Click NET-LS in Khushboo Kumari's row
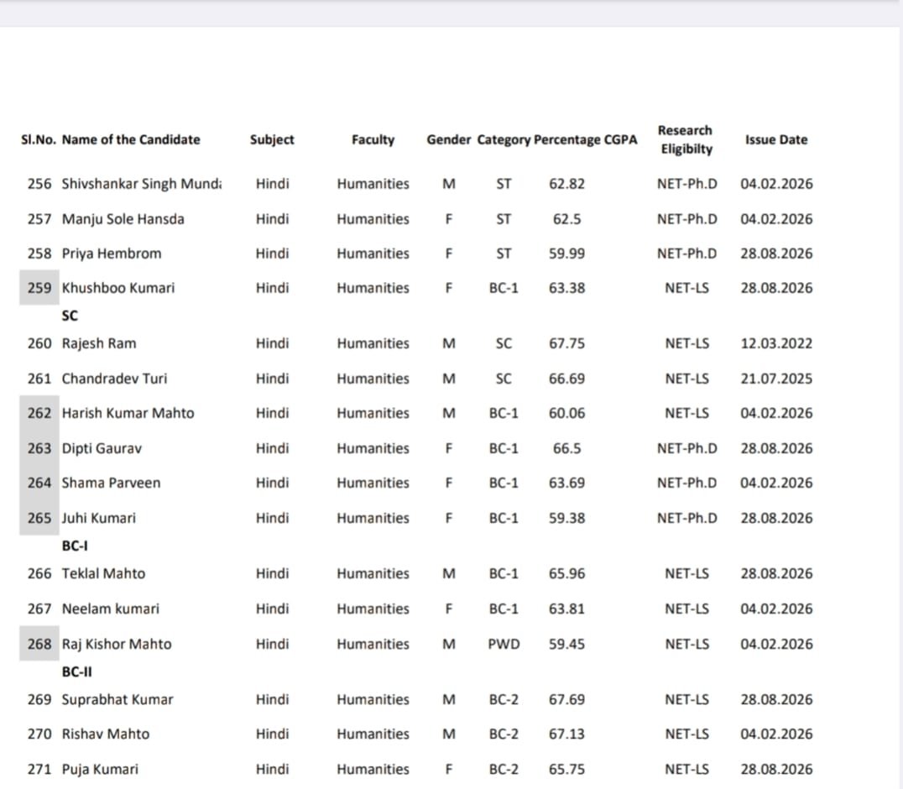Viewport: 903px width, 789px height. click(687, 287)
